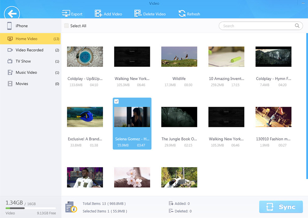This screenshot has width=308, height=218.
Task: Uncheck the Selena Gomez video checkbox
Action: point(117,101)
